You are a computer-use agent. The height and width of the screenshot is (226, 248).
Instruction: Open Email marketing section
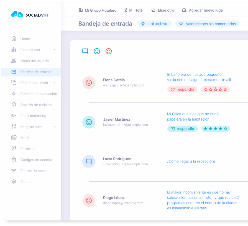pyautogui.click(x=33, y=116)
